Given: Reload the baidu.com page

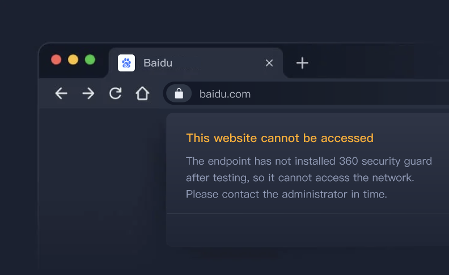Looking at the screenshot, I should (x=116, y=93).
